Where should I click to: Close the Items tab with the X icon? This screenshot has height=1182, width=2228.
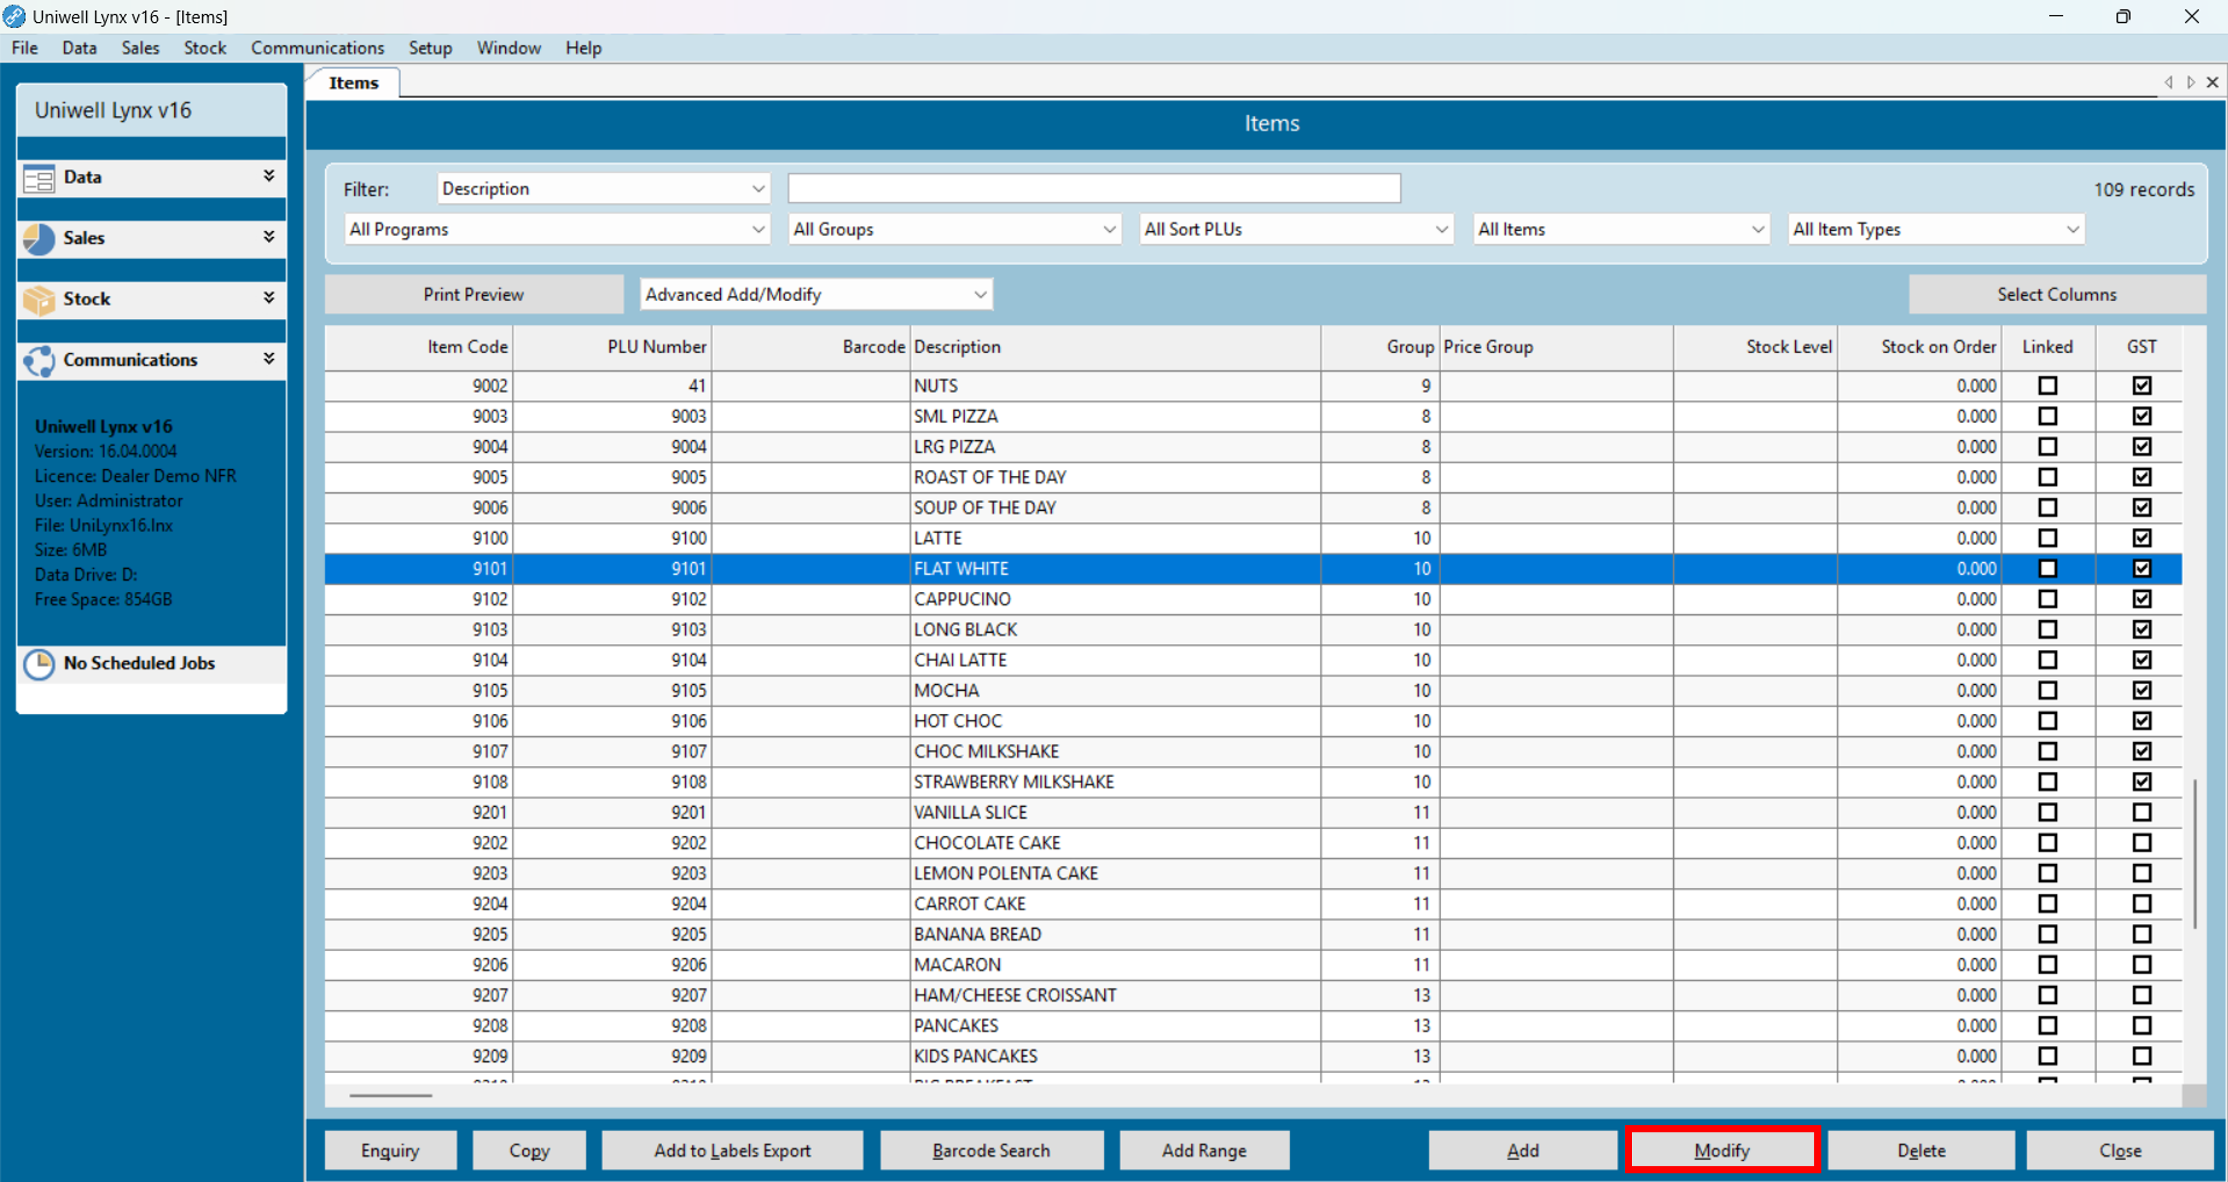click(2212, 82)
